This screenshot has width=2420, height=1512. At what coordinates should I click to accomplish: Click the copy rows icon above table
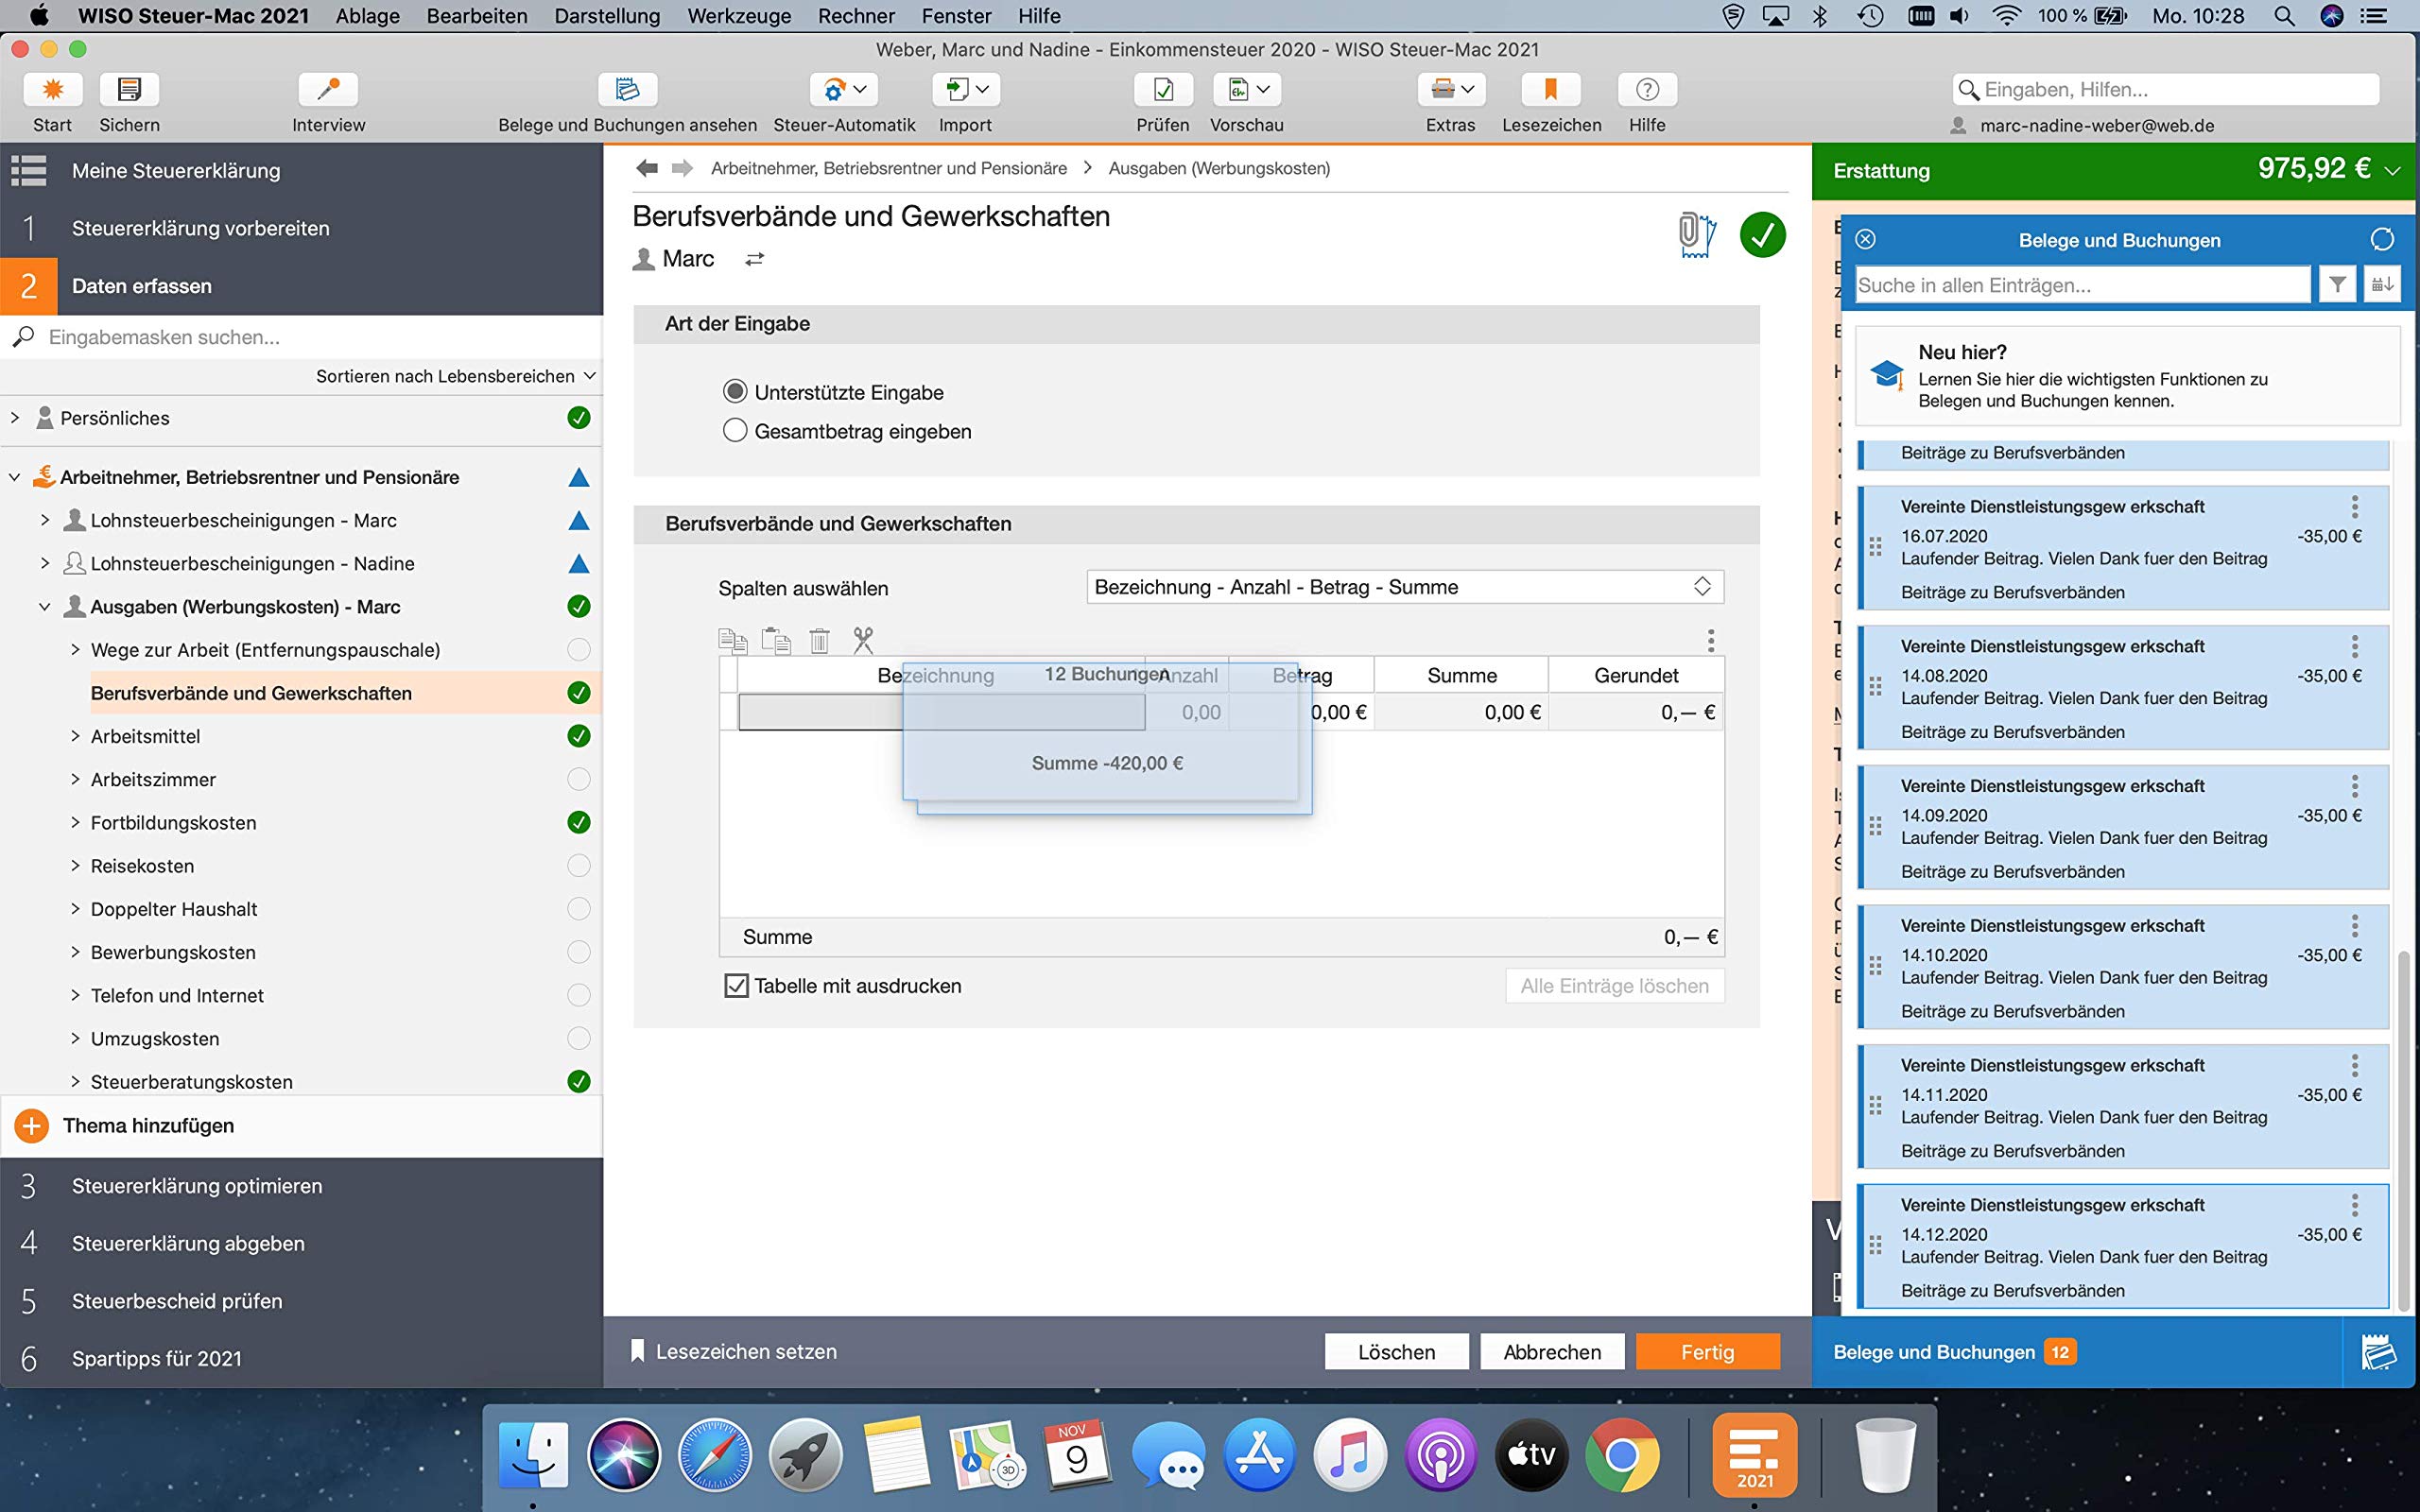(x=733, y=640)
